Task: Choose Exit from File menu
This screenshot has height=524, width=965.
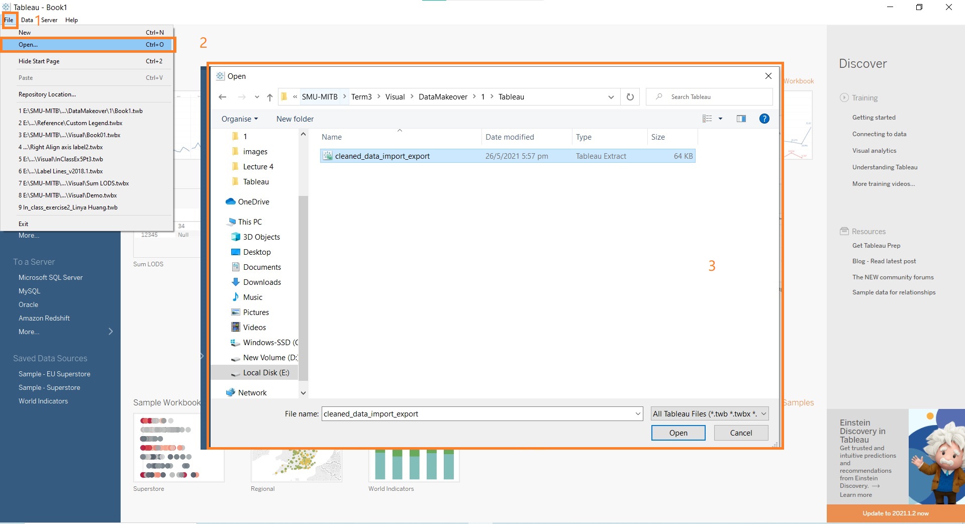Action: tap(87, 224)
